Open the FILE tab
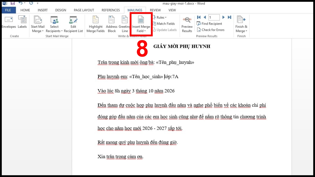Image resolution: width=315 pixels, height=177 pixels. 9,10
